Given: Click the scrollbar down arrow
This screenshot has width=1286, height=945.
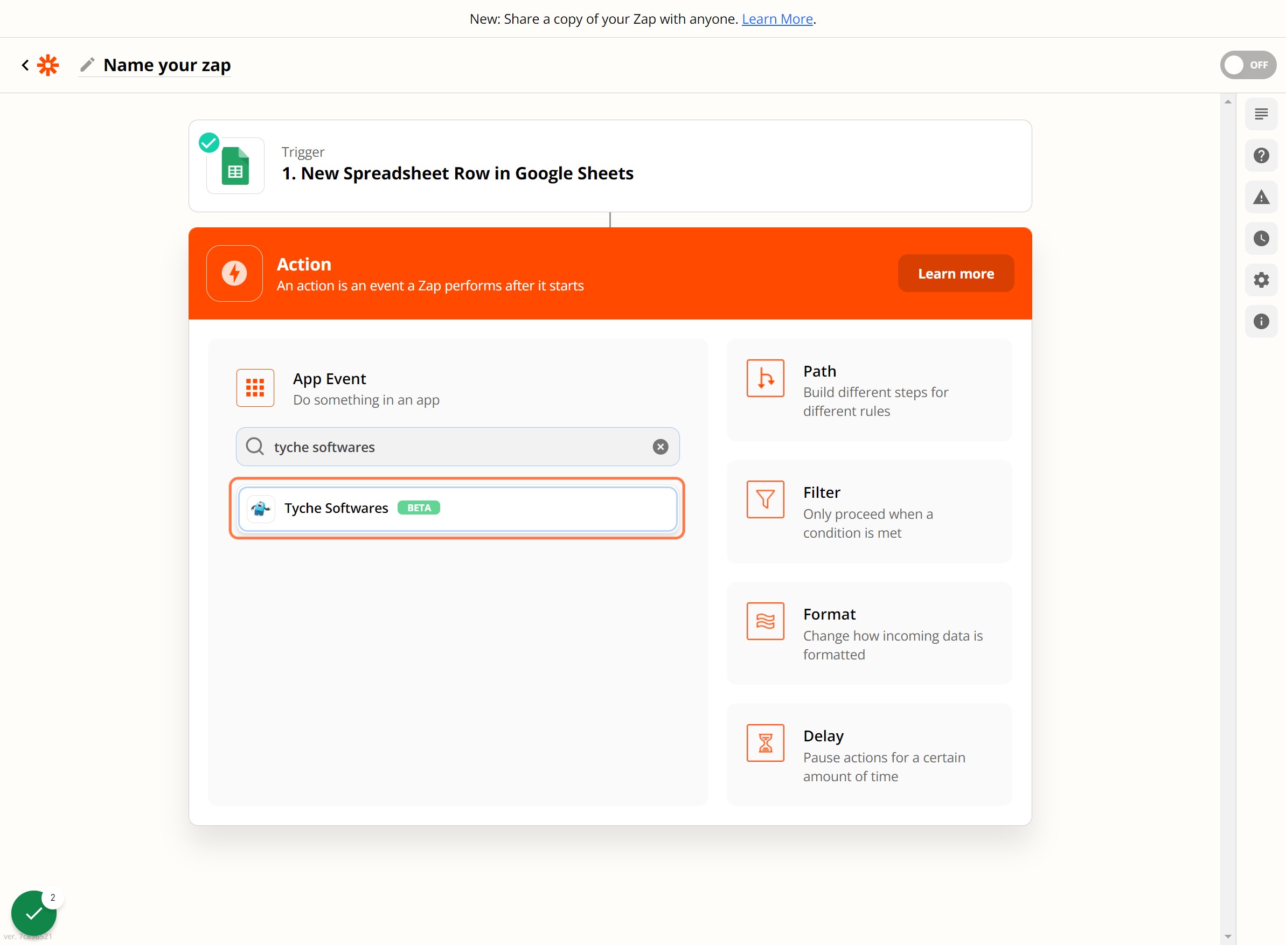Looking at the screenshot, I should coord(1228,936).
